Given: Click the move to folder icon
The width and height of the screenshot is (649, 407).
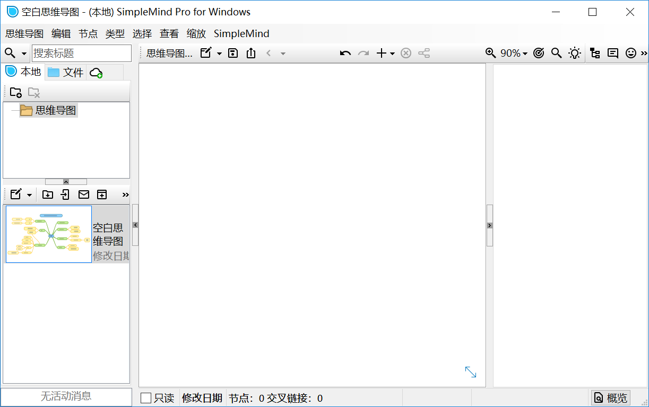Looking at the screenshot, I should [48, 194].
